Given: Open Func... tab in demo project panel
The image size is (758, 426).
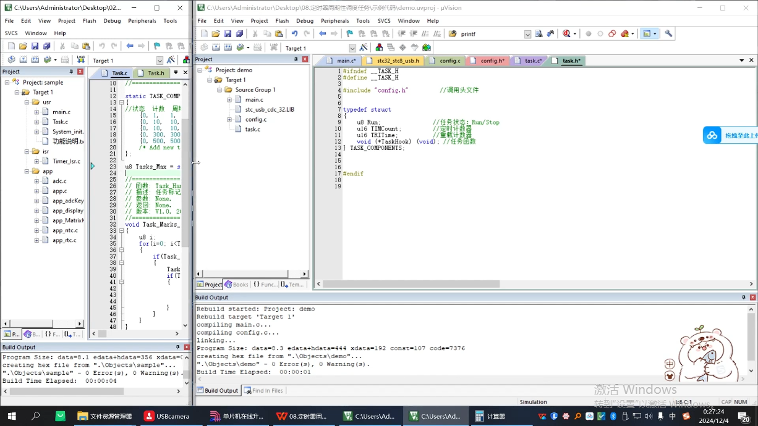Looking at the screenshot, I should coord(265,285).
